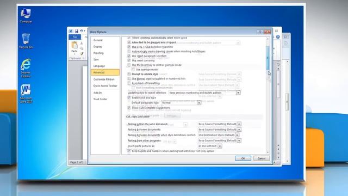Image resolution: width=348 pixels, height=196 pixels.
Task: Enable 'Use Normal style for bulleted or numbered lists'
Action: 129,78
